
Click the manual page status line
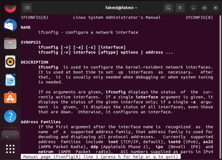[101, 157]
